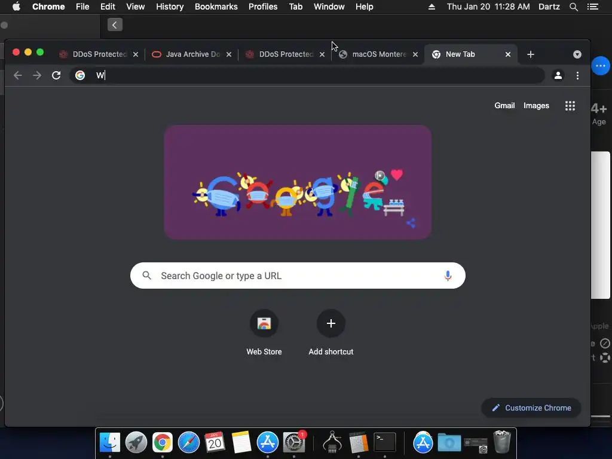Close the first DDoS Protected tab
The image size is (612, 459).
click(x=136, y=54)
